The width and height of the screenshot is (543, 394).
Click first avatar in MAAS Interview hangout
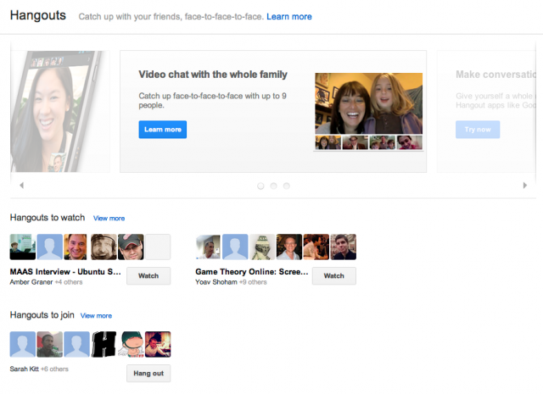(22, 247)
